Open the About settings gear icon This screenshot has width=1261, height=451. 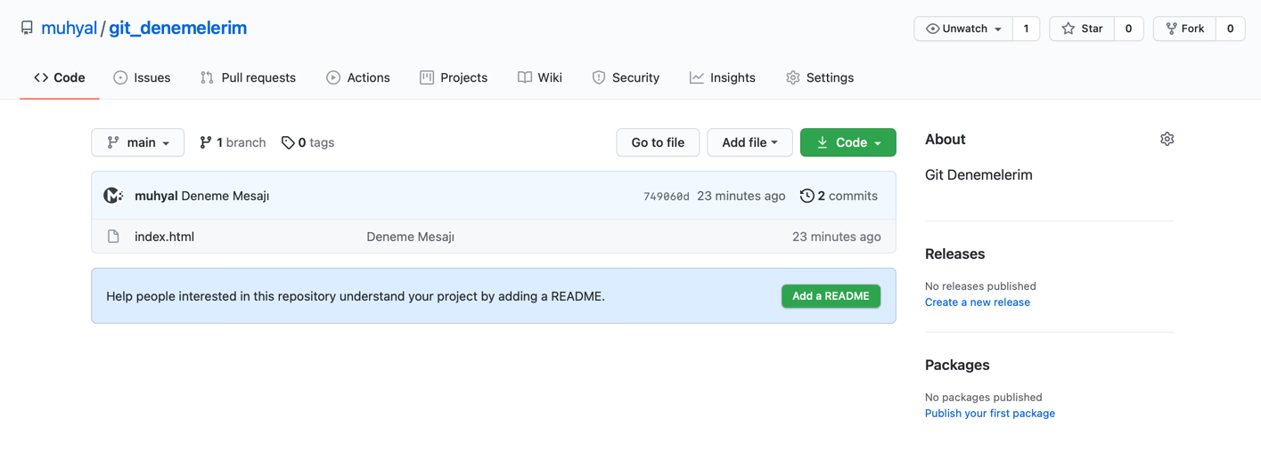click(1167, 139)
